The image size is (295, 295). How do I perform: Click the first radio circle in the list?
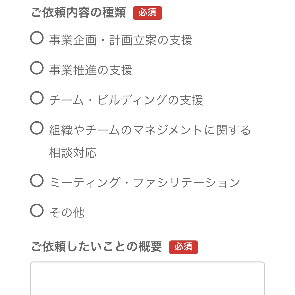(x=37, y=38)
